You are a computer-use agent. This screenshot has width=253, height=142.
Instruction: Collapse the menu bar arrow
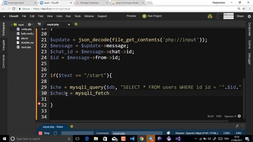tap(4, 16)
